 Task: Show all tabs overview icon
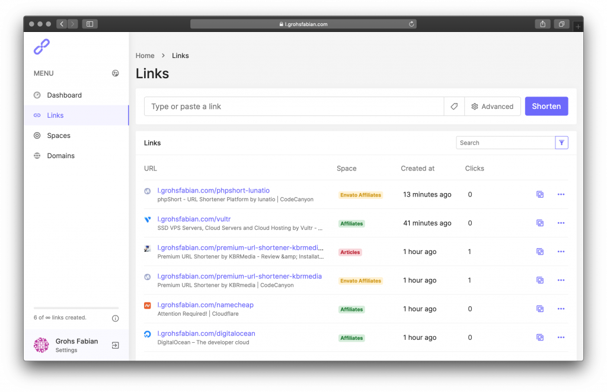point(561,24)
